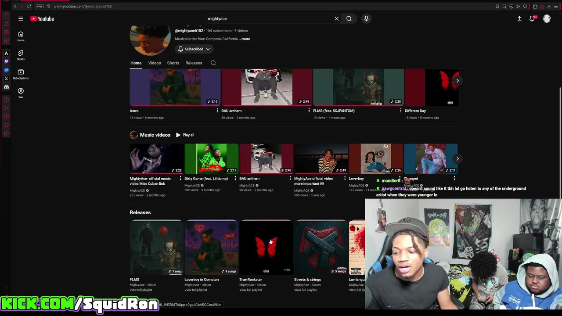Open options menu for Astro video
562x316 pixels.
(217, 111)
